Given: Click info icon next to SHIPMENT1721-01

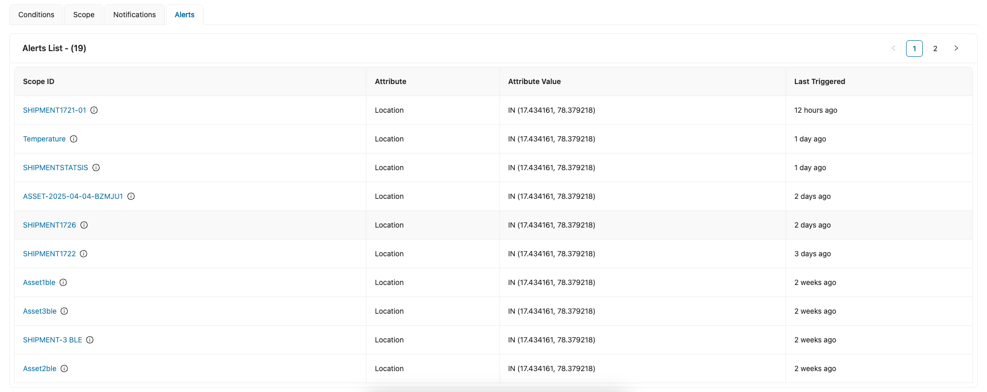Looking at the screenshot, I should [94, 110].
